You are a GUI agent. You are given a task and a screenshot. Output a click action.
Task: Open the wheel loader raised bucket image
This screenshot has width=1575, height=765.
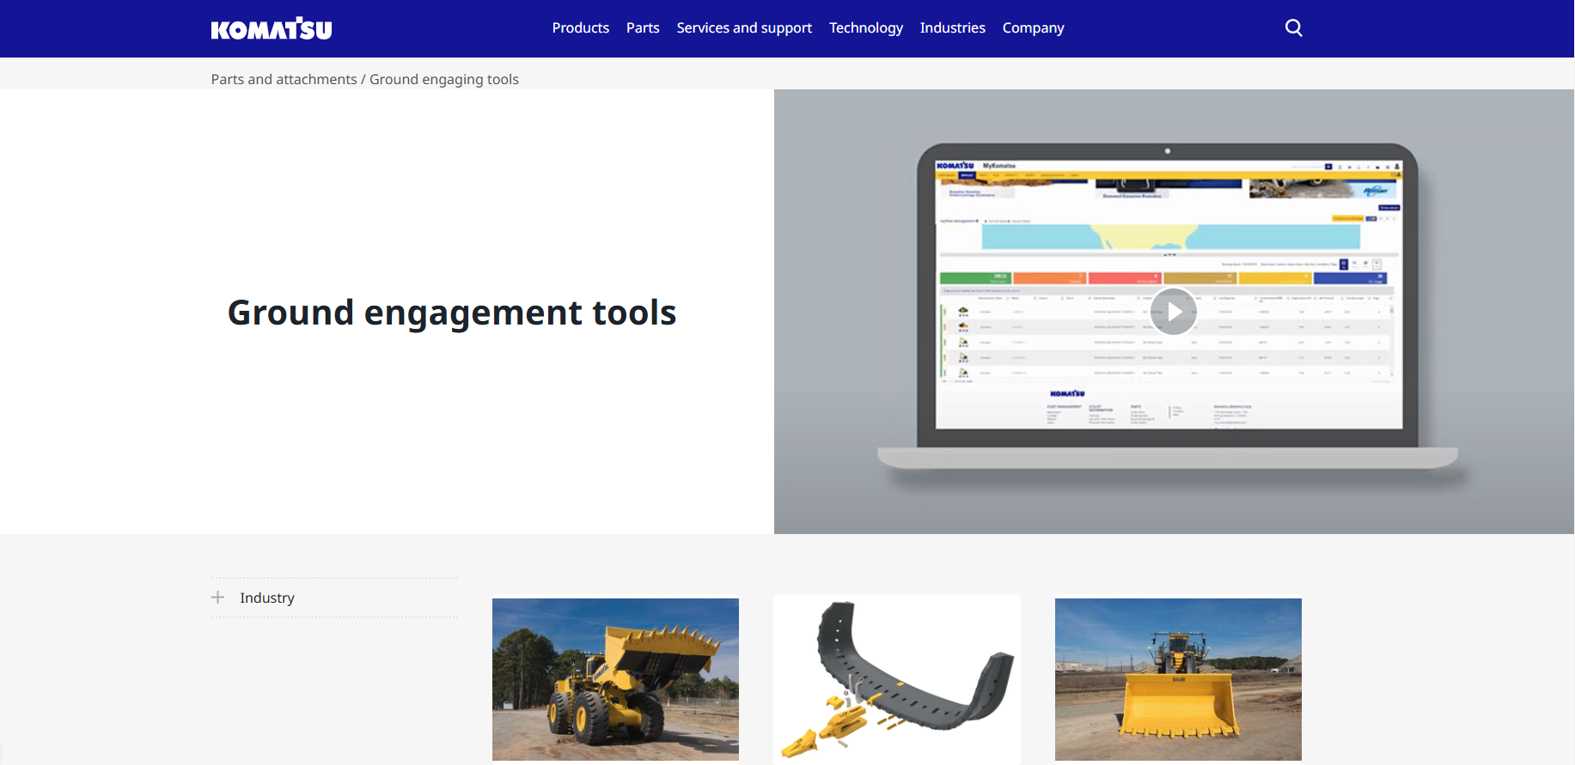tap(615, 678)
